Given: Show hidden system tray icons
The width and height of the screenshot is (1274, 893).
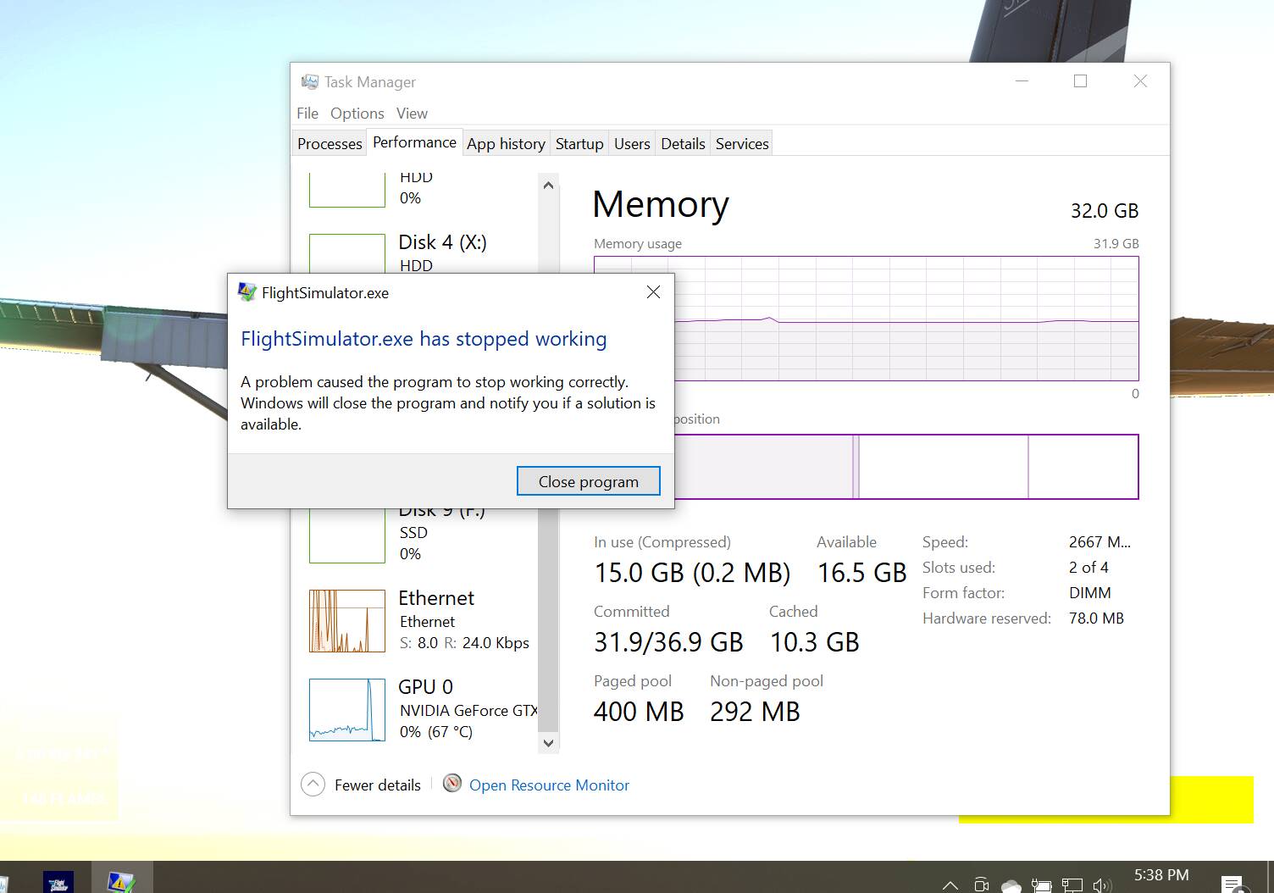Looking at the screenshot, I should (x=950, y=885).
